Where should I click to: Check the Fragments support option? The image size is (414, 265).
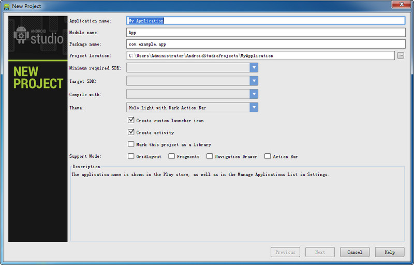[x=171, y=156]
